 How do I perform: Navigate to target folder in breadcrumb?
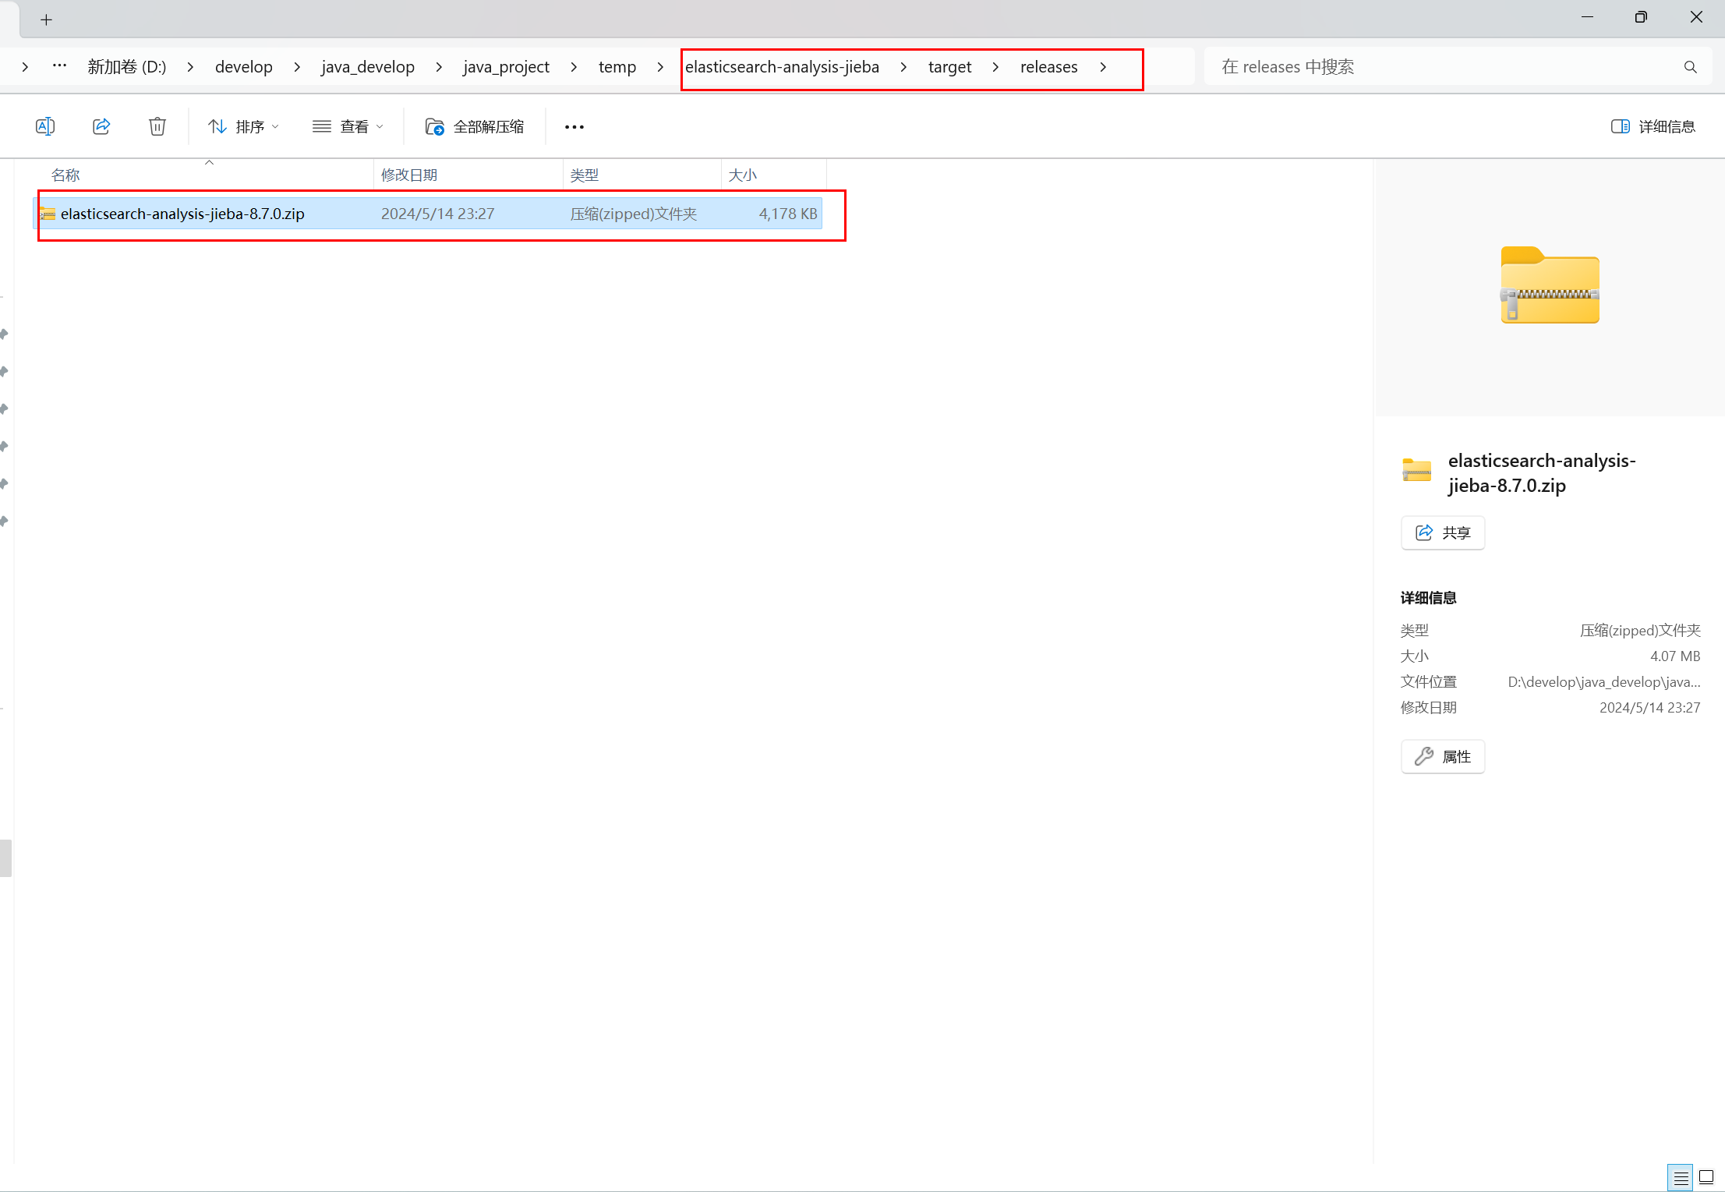(x=949, y=67)
